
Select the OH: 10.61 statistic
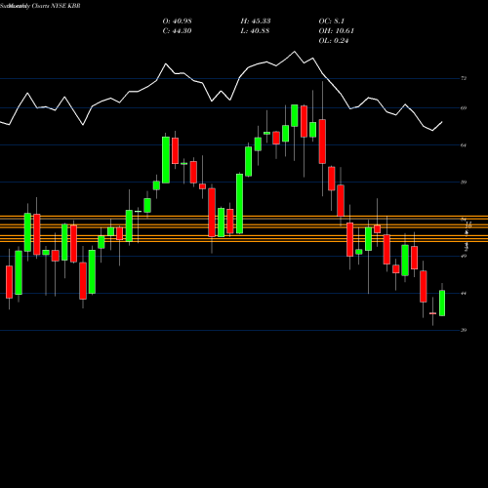coord(336,31)
